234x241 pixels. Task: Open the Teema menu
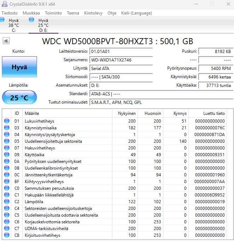point(73,13)
